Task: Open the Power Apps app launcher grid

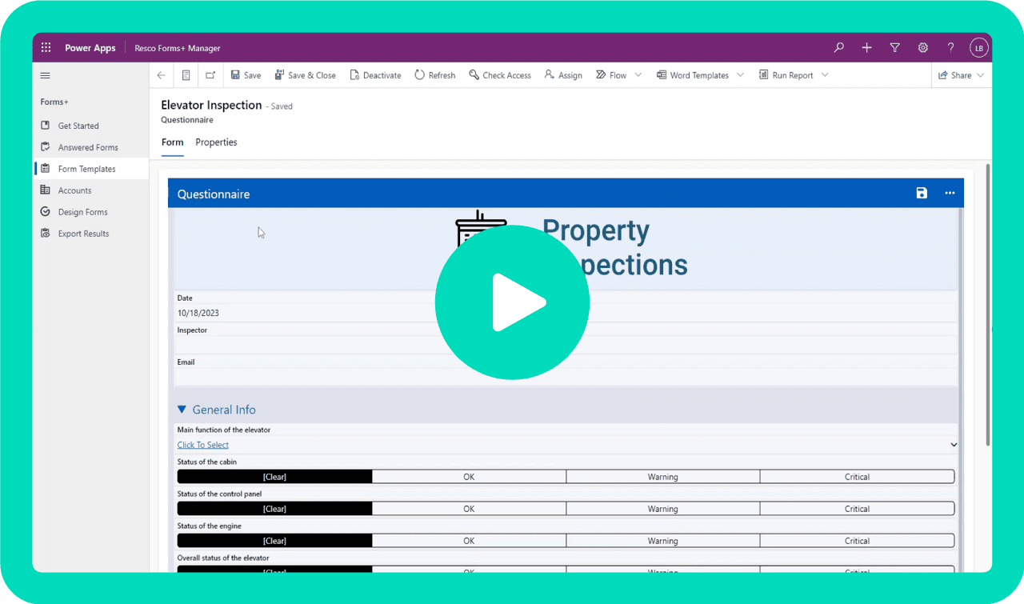Action: tap(46, 48)
